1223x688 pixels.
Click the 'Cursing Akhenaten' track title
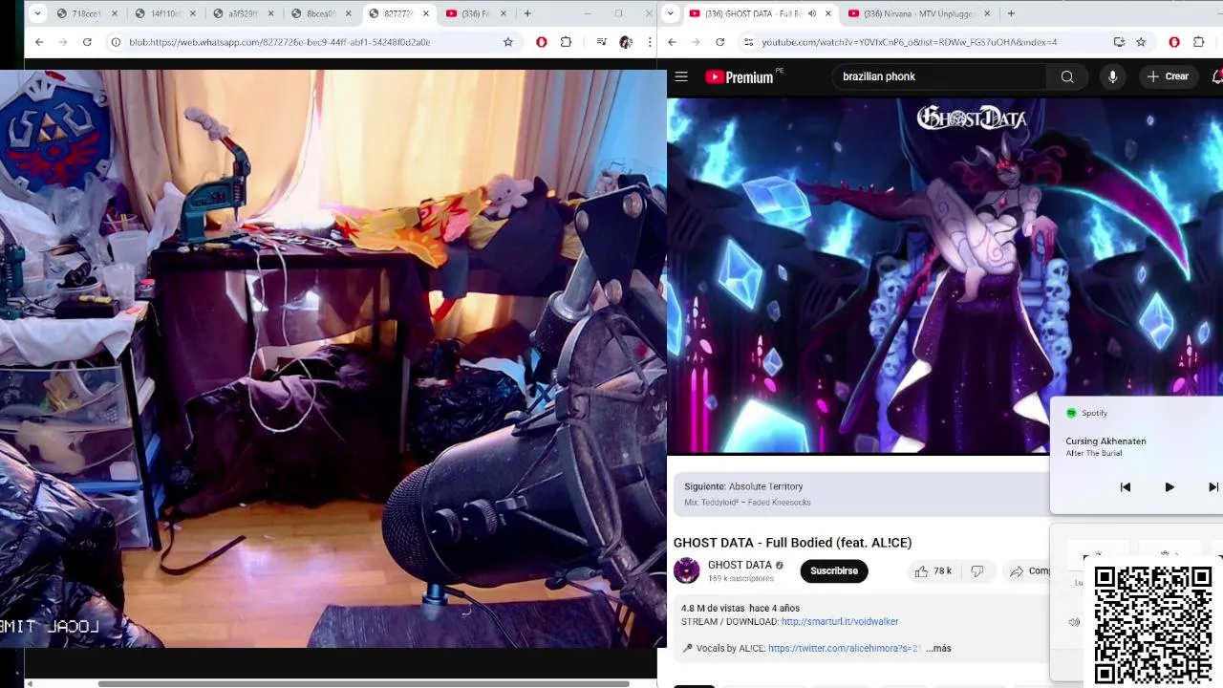point(1105,441)
